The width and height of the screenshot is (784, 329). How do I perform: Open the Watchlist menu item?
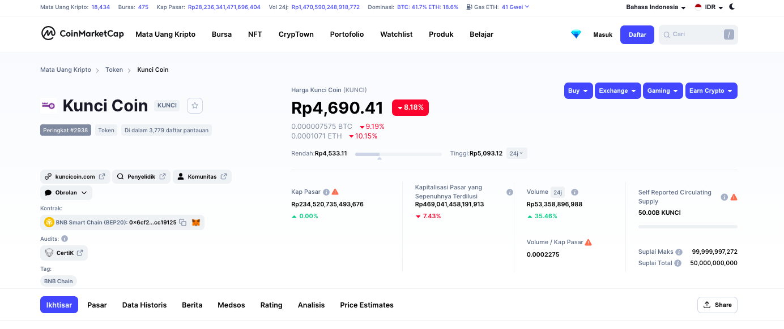pyautogui.click(x=397, y=34)
